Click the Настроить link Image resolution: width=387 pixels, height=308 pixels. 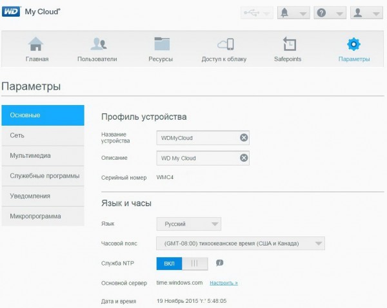coord(224,283)
